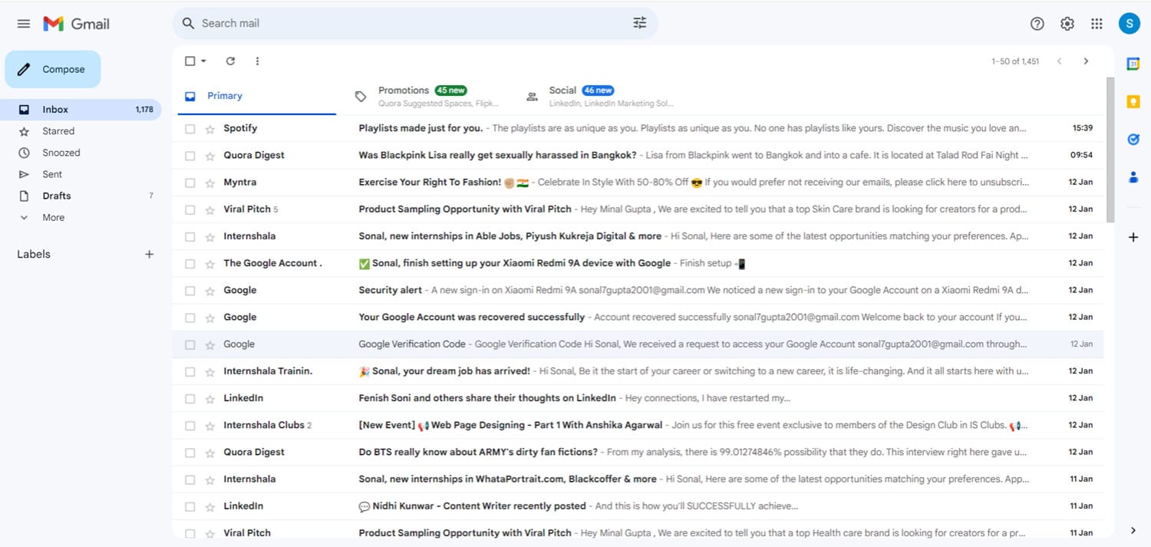1151x547 pixels.
Task: Open Settings gear icon
Action: tap(1067, 24)
